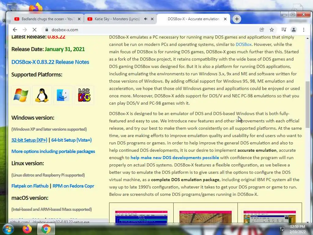The image size is (313, 235).
Task: Close the DOSBox-X tab
Action: (225, 19)
